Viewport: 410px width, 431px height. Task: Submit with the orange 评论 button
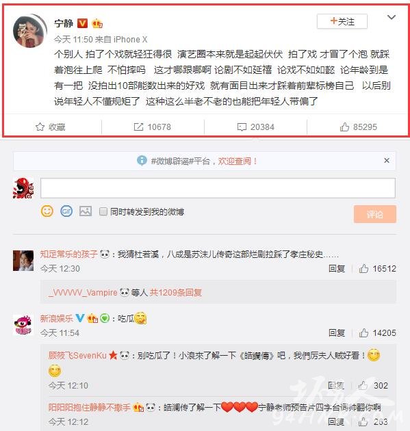[375, 214]
